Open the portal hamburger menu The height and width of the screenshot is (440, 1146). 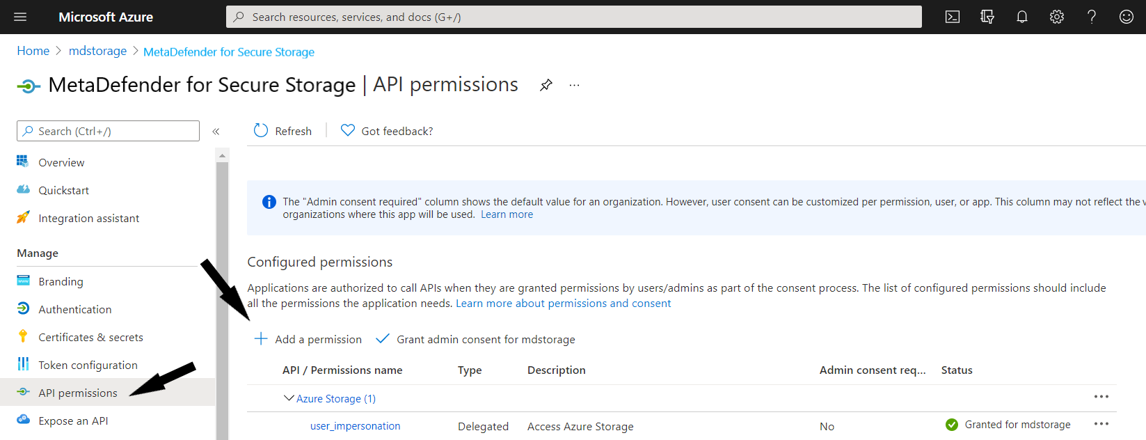tap(20, 17)
